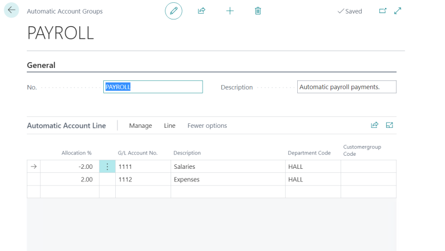This screenshot has width=445, height=251.
Task: Click the Department Code column header
Action: [x=309, y=153]
